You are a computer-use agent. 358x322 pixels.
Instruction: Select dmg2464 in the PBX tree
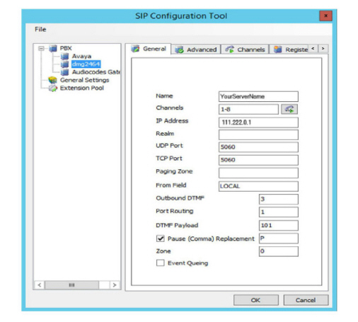[86, 64]
